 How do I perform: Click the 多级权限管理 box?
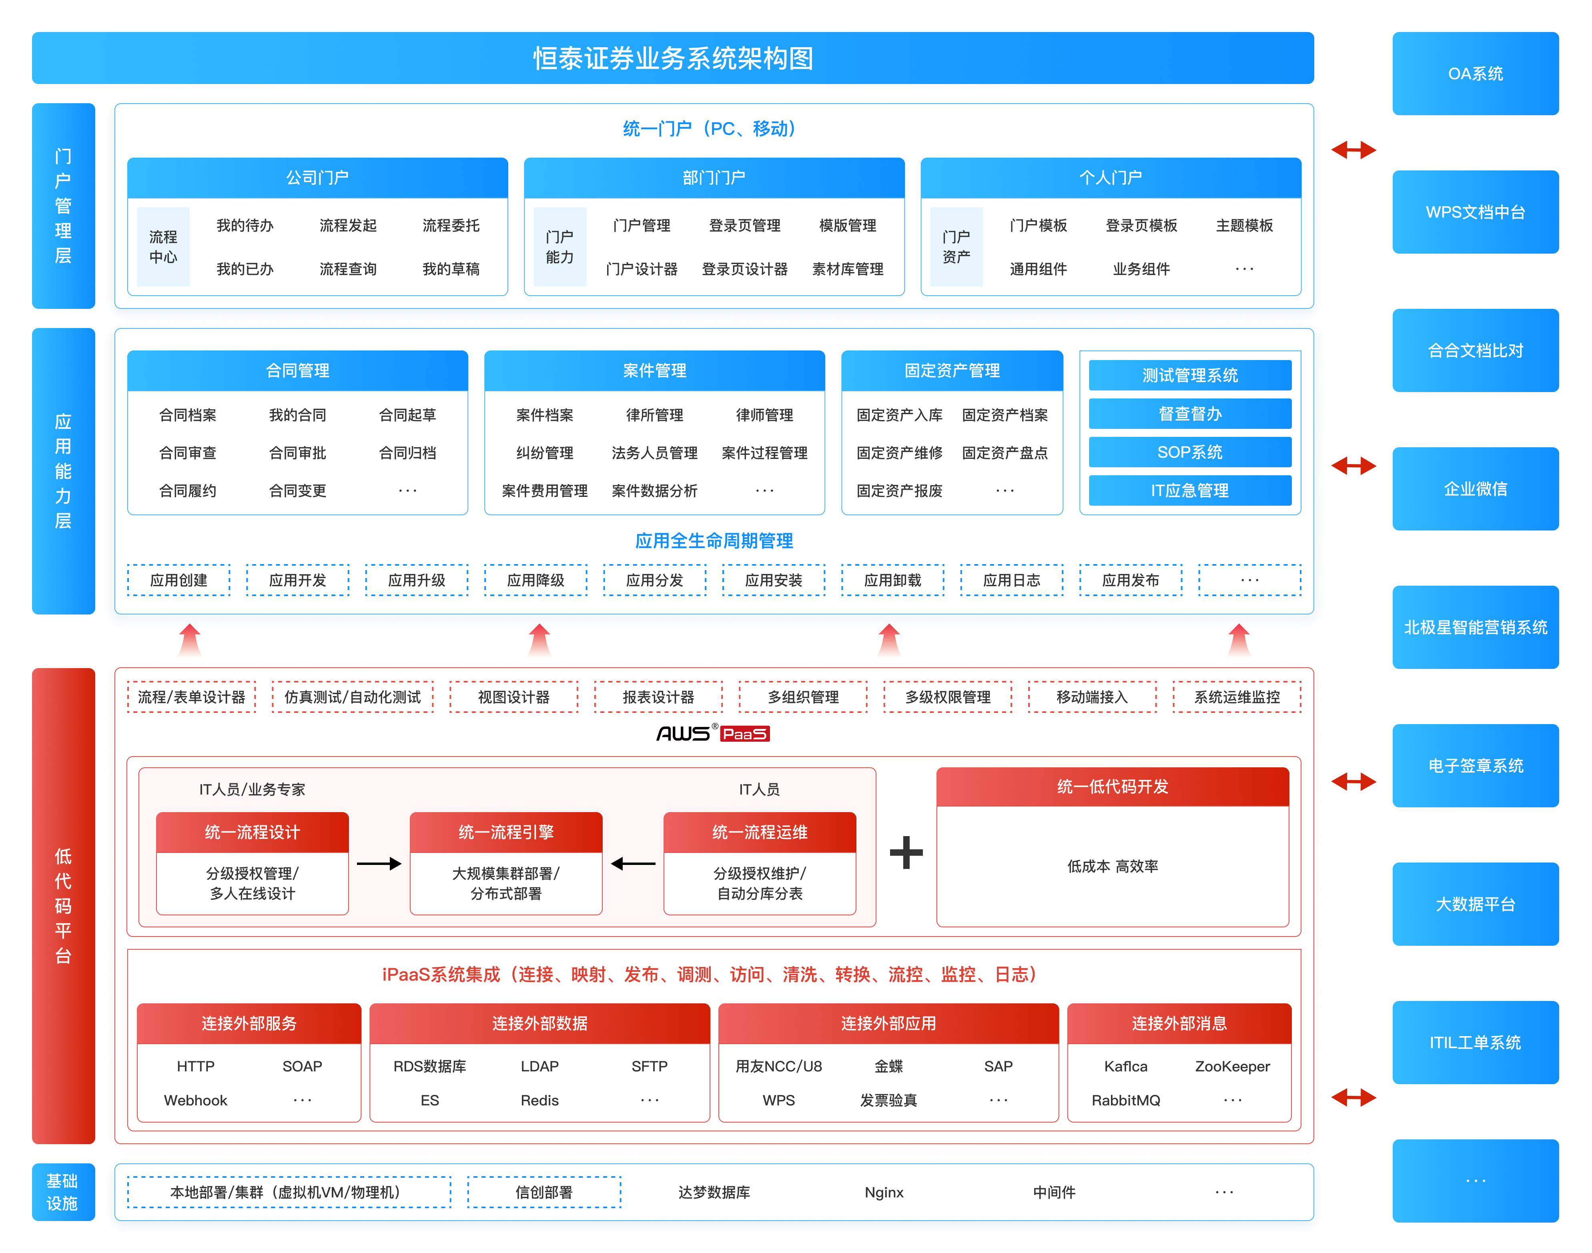pyautogui.click(x=948, y=697)
